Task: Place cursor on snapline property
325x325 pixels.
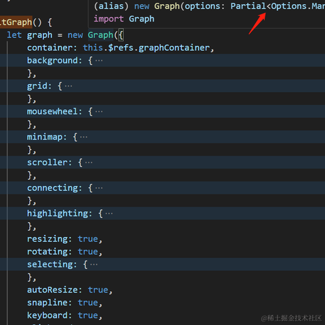Action: [x=47, y=303]
